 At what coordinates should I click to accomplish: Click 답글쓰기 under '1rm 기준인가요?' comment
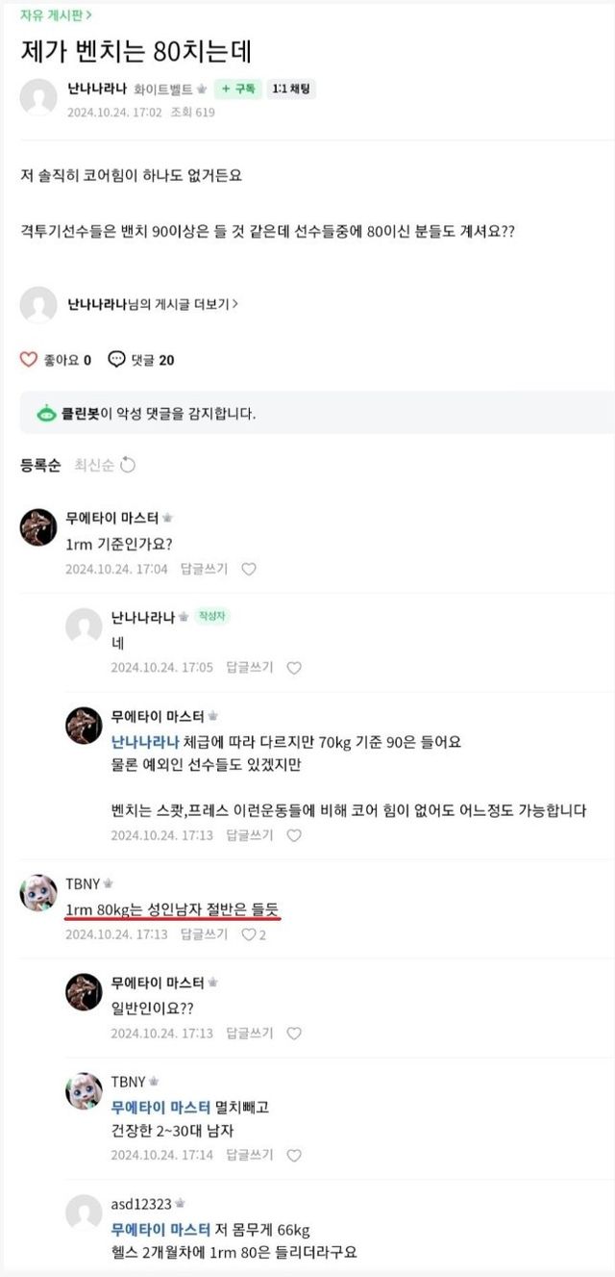tap(201, 569)
